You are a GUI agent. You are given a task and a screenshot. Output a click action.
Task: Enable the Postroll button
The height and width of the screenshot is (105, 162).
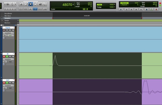pyautogui.click(x=124, y=5)
